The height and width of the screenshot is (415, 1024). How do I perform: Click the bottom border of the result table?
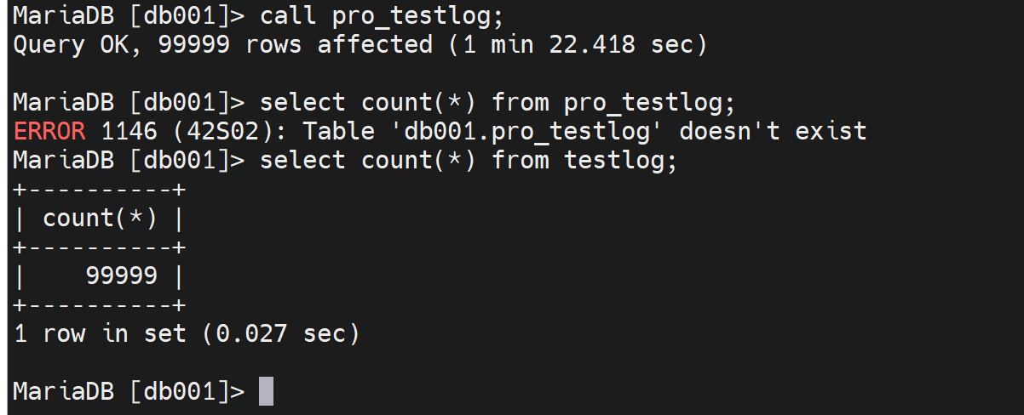[x=100, y=304]
